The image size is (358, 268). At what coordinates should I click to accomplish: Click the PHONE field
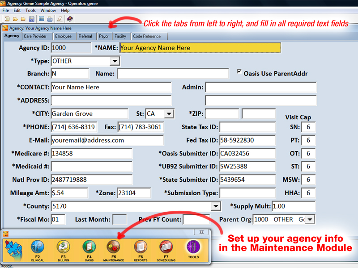[x=74, y=127]
